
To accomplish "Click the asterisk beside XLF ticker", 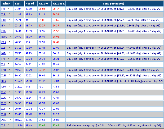I will tap(9, 14).
